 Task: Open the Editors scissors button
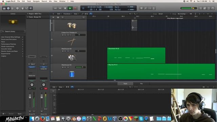31,8
